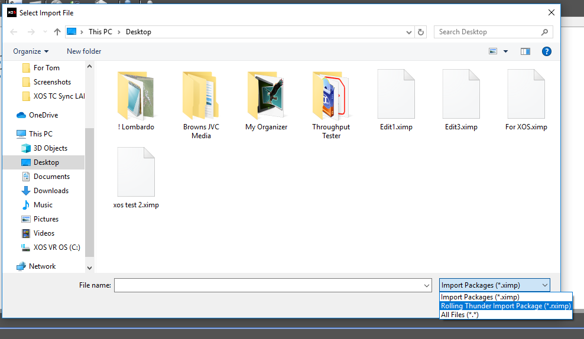Click navigation pane scroll up arrow
Screen dimensions: 584x339
(89, 66)
